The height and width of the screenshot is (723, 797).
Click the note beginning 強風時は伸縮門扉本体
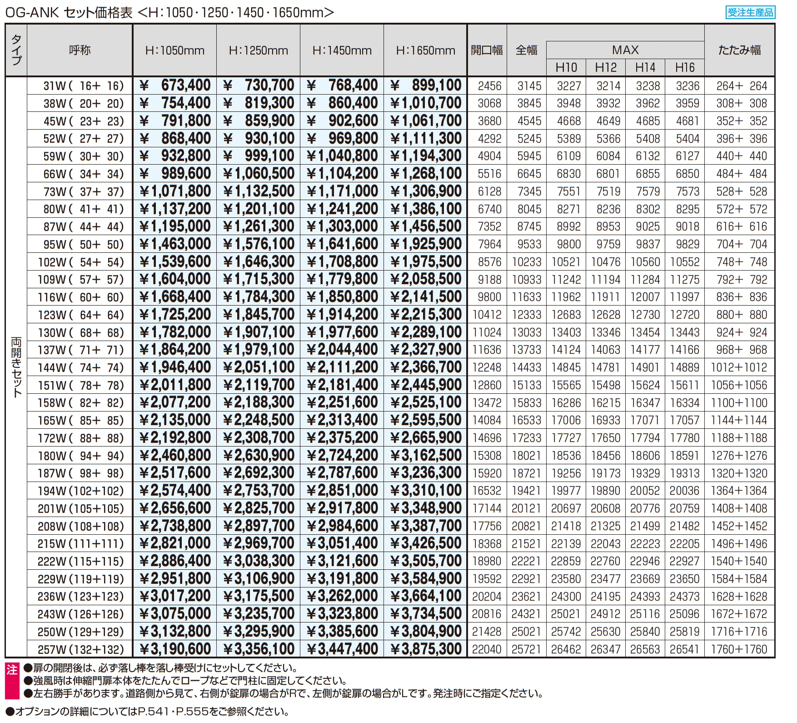[x=185, y=681]
